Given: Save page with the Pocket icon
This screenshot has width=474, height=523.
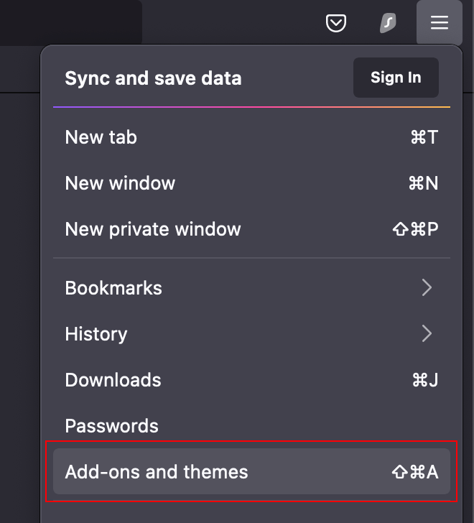Looking at the screenshot, I should (x=335, y=23).
